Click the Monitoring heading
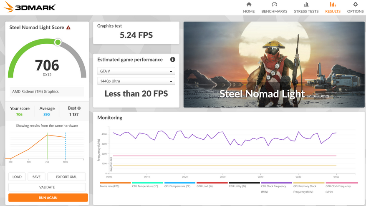 [x=110, y=118]
